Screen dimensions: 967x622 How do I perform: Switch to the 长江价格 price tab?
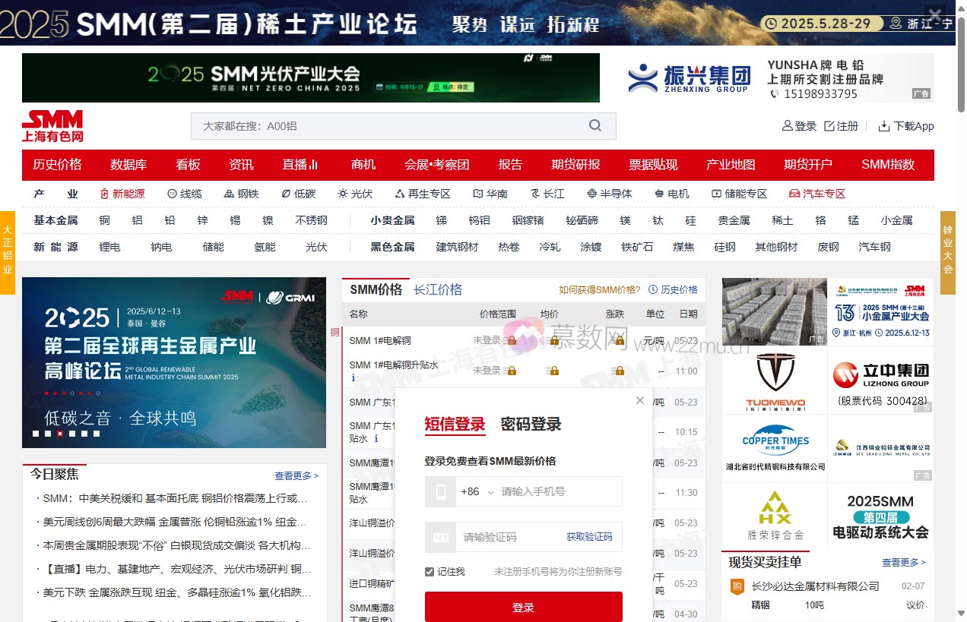pos(438,289)
